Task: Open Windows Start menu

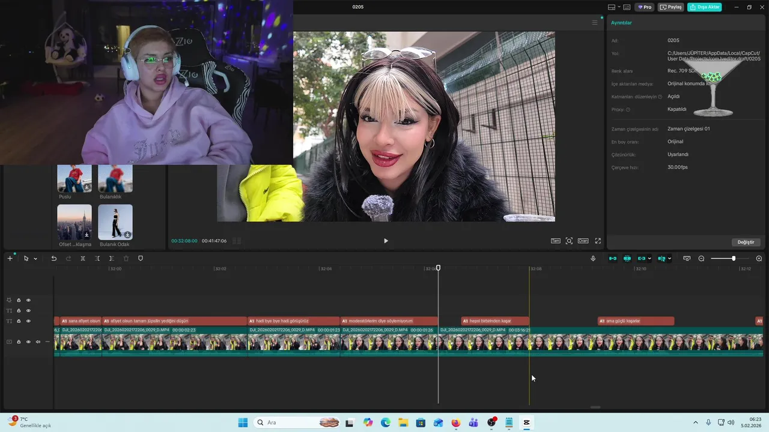Action: (x=243, y=422)
